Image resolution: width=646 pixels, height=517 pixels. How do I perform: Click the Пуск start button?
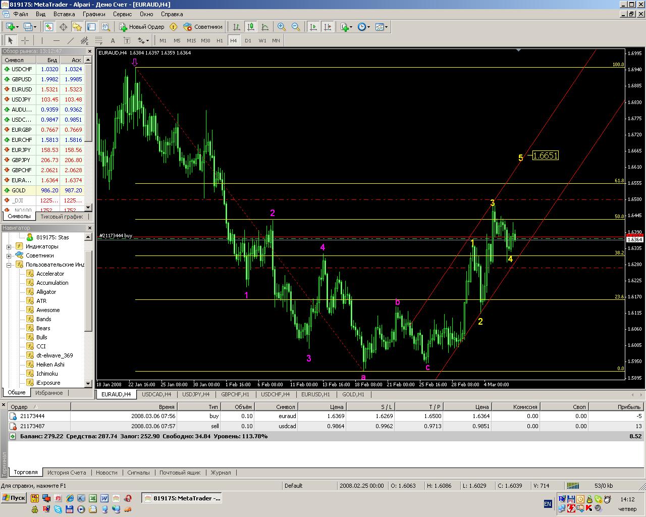[x=14, y=498]
